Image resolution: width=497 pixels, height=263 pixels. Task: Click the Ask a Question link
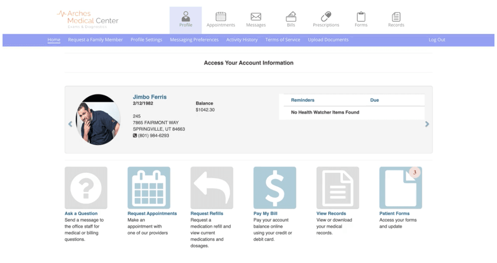[81, 214]
